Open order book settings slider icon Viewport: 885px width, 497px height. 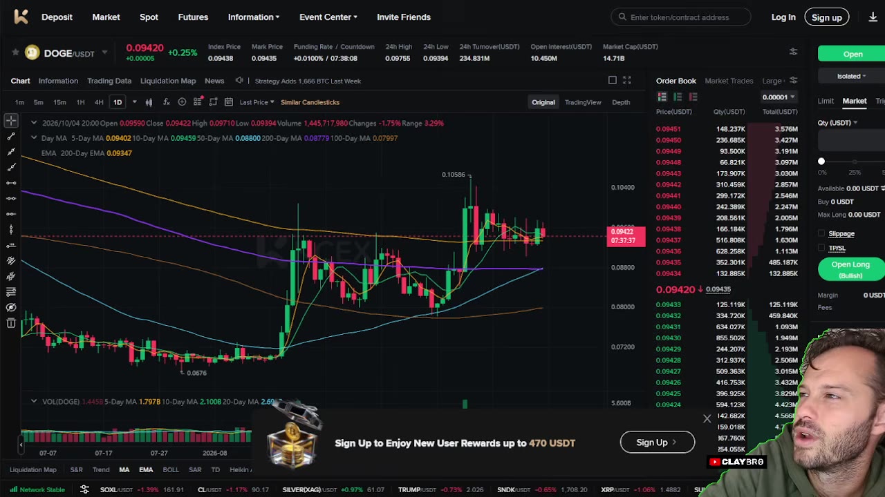(x=793, y=81)
